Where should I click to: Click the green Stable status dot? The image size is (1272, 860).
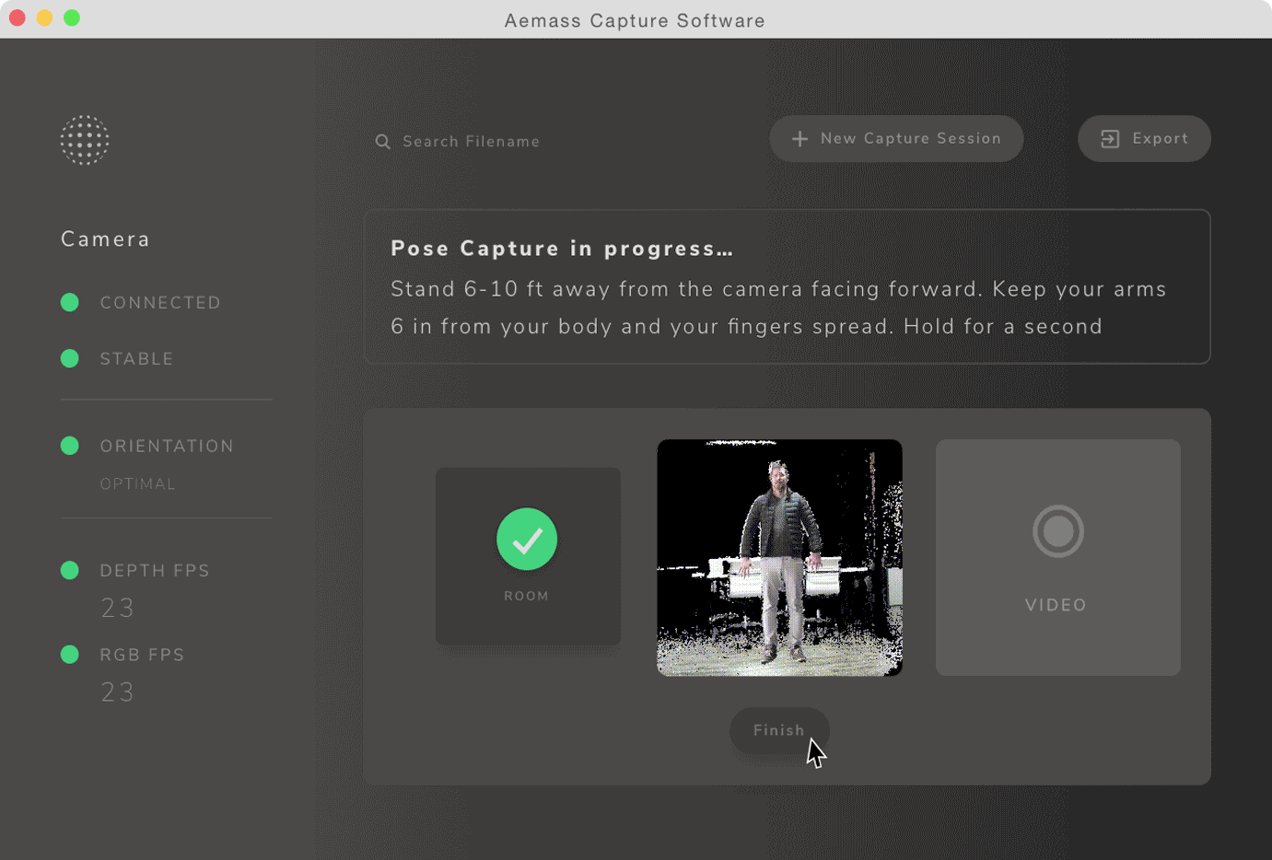(70, 359)
